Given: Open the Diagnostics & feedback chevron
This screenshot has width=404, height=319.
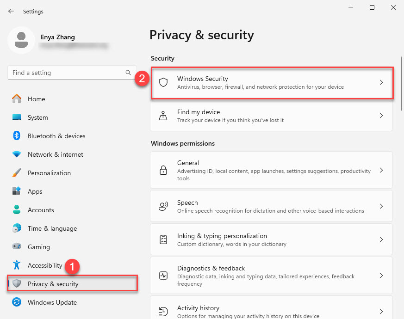Looking at the screenshot, I should [x=381, y=276].
